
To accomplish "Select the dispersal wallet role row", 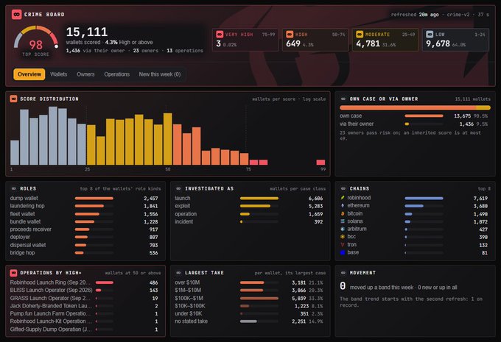I will [x=84, y=245].
